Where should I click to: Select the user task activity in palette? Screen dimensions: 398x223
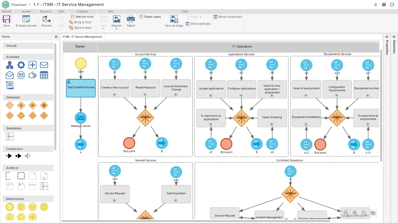coord(10,65)
